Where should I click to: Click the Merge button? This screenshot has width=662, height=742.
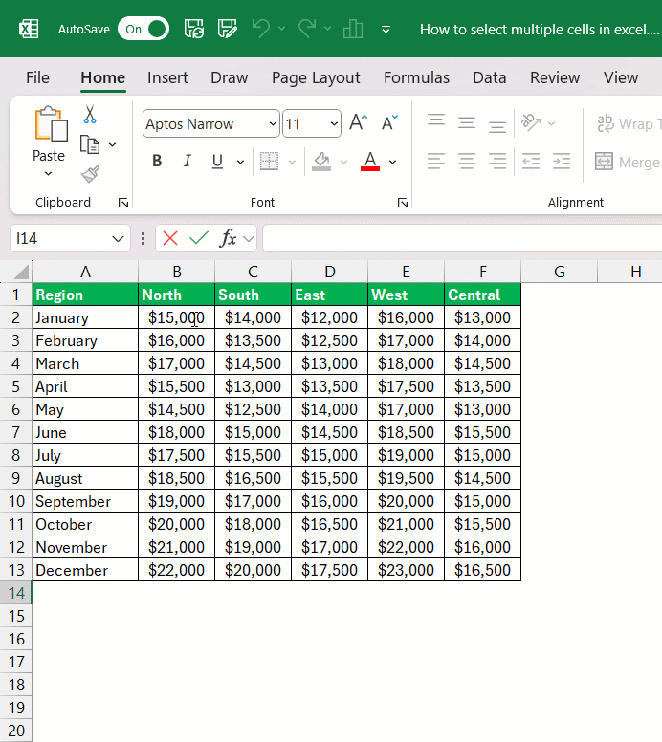(x=628, y=162)
